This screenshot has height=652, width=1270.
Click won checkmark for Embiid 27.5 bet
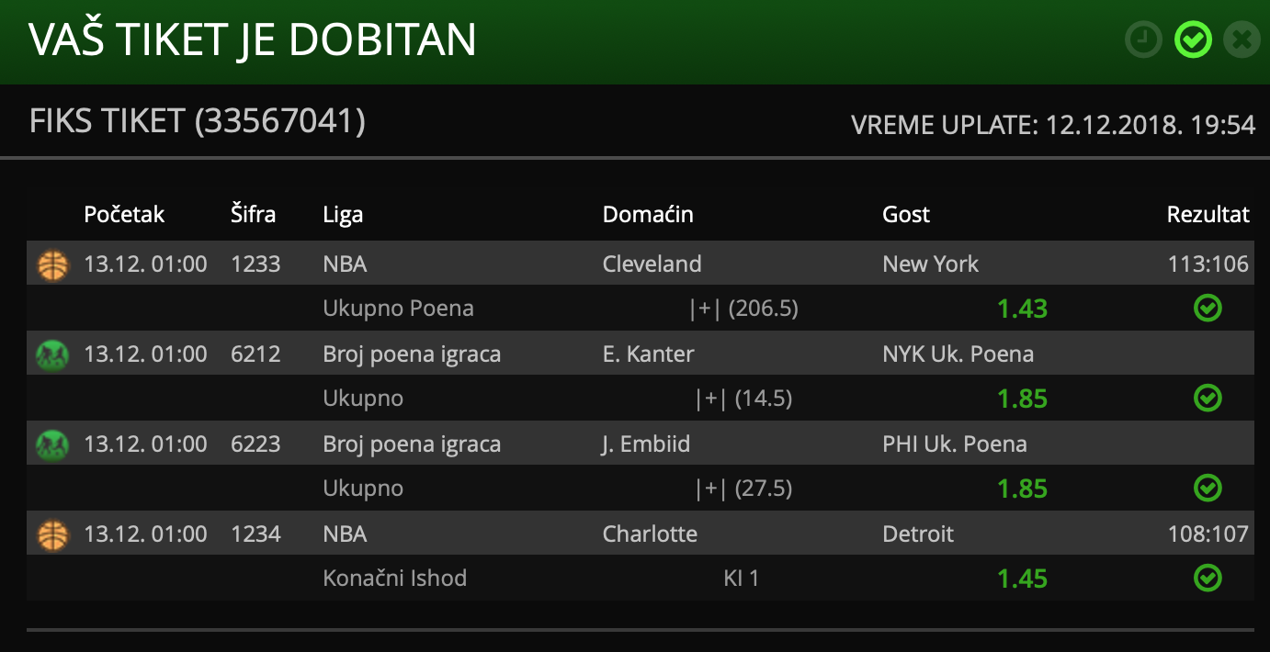[1208, 489]
